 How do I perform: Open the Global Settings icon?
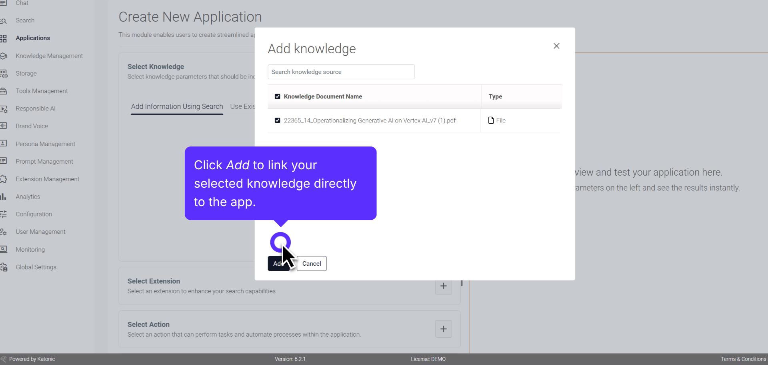[x=4, y=267]
